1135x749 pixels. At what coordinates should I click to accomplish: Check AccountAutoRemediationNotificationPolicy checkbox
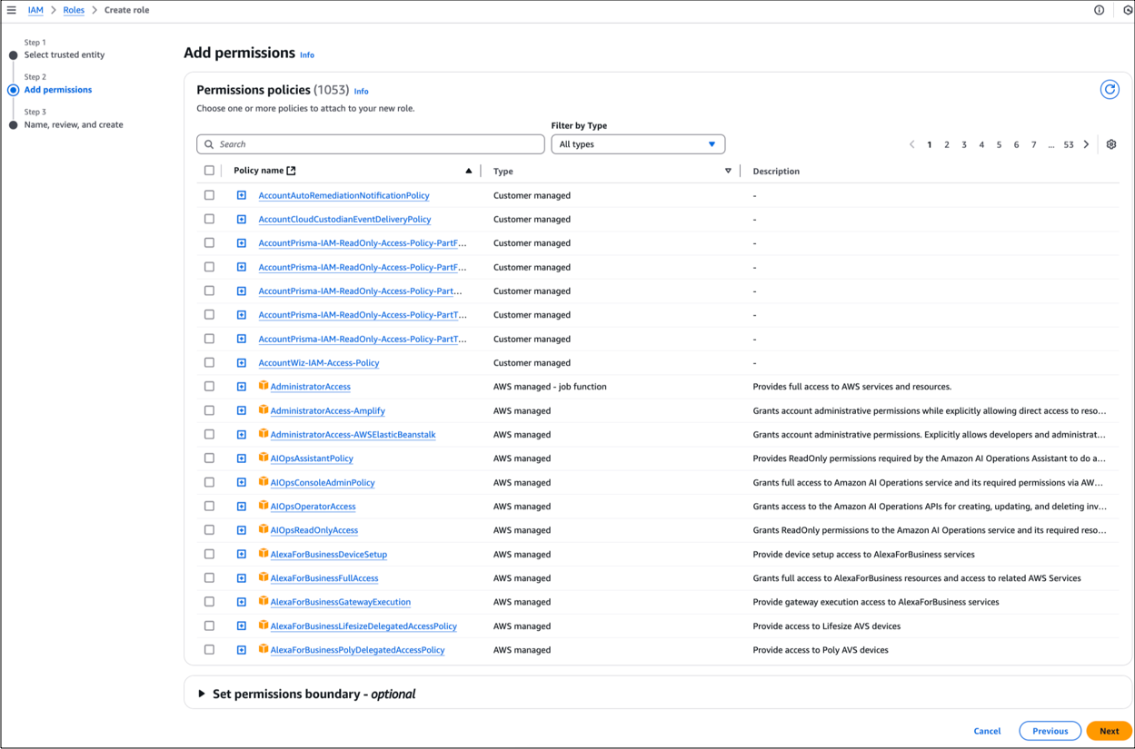(209, 195)
